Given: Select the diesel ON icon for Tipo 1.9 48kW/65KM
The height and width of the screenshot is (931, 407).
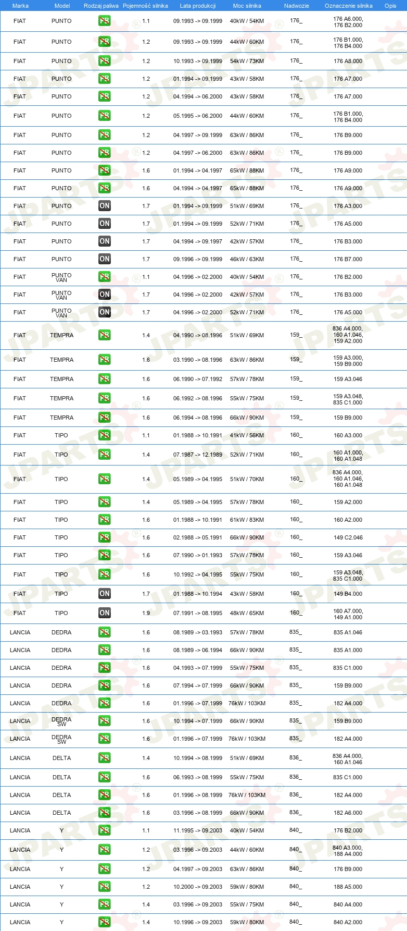Looking at the screenshot, I should point(105,613).
